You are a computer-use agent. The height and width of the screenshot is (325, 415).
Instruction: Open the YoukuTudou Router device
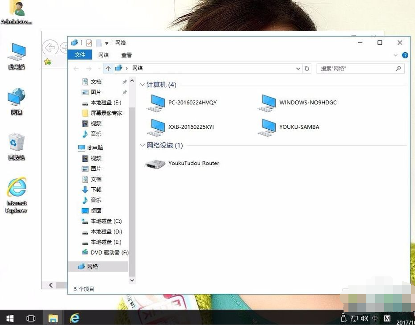(x=193, y=163)
